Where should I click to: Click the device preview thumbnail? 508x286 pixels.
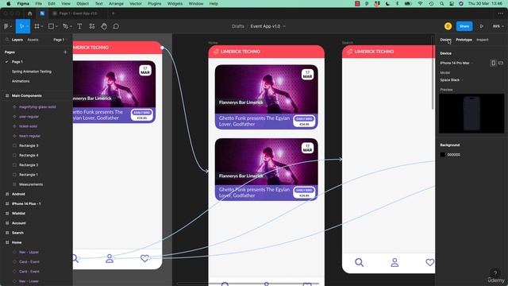pos(471,114)
